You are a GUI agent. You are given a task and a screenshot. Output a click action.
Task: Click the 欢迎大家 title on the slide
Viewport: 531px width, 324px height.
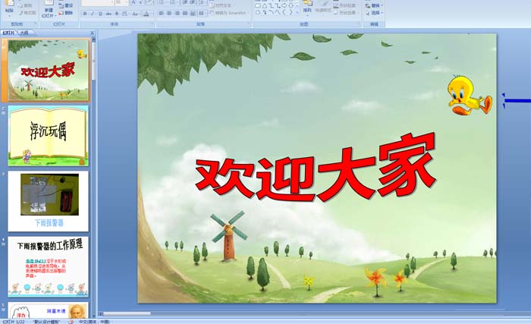(316, 167)
